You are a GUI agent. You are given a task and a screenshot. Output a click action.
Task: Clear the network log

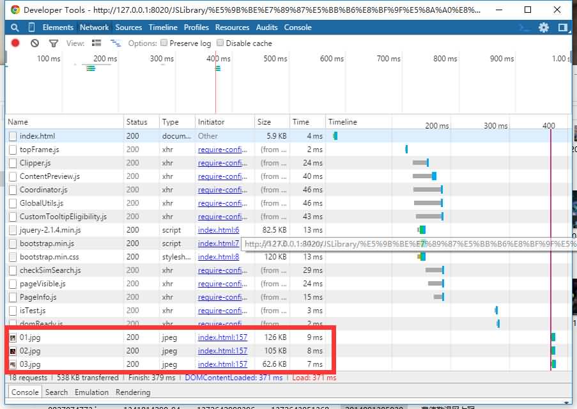click(x=35, y=43)
